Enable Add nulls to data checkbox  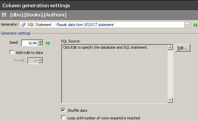(12, 52)
